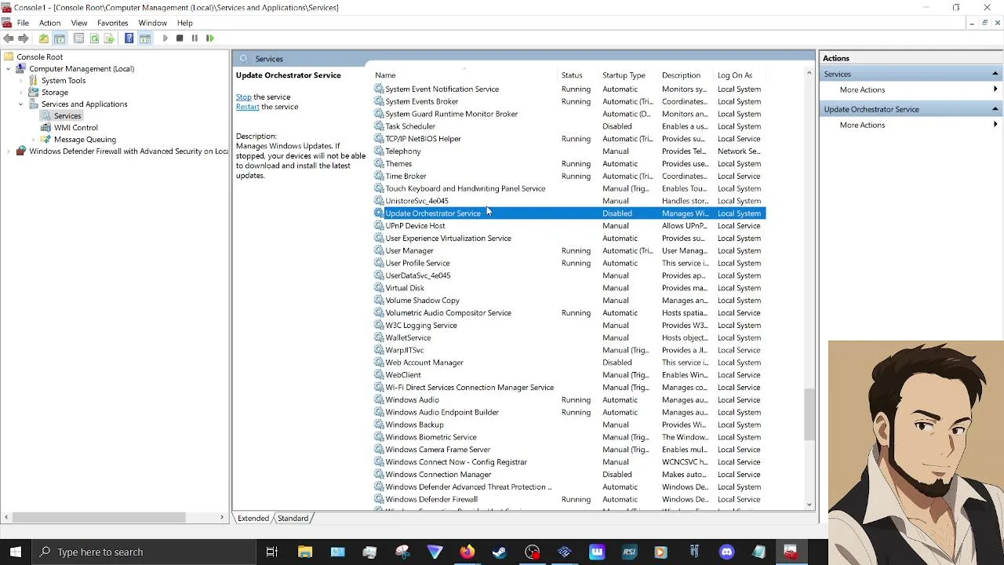Image resolution: width=1004 pixels, height=565 pixels.
Task: Sort by the Description column header
Action: 686,75
